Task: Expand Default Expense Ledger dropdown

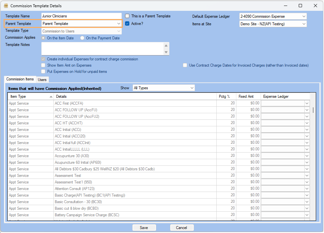Action: coord(303,16)
